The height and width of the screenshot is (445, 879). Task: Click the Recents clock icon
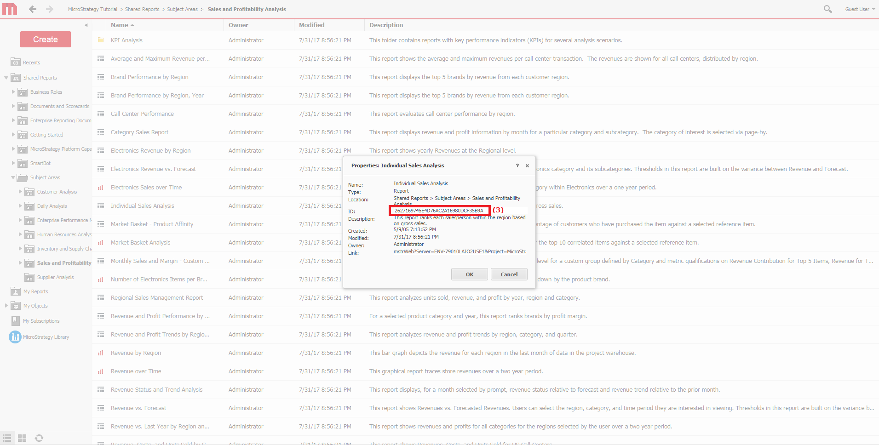coord(16,63)
